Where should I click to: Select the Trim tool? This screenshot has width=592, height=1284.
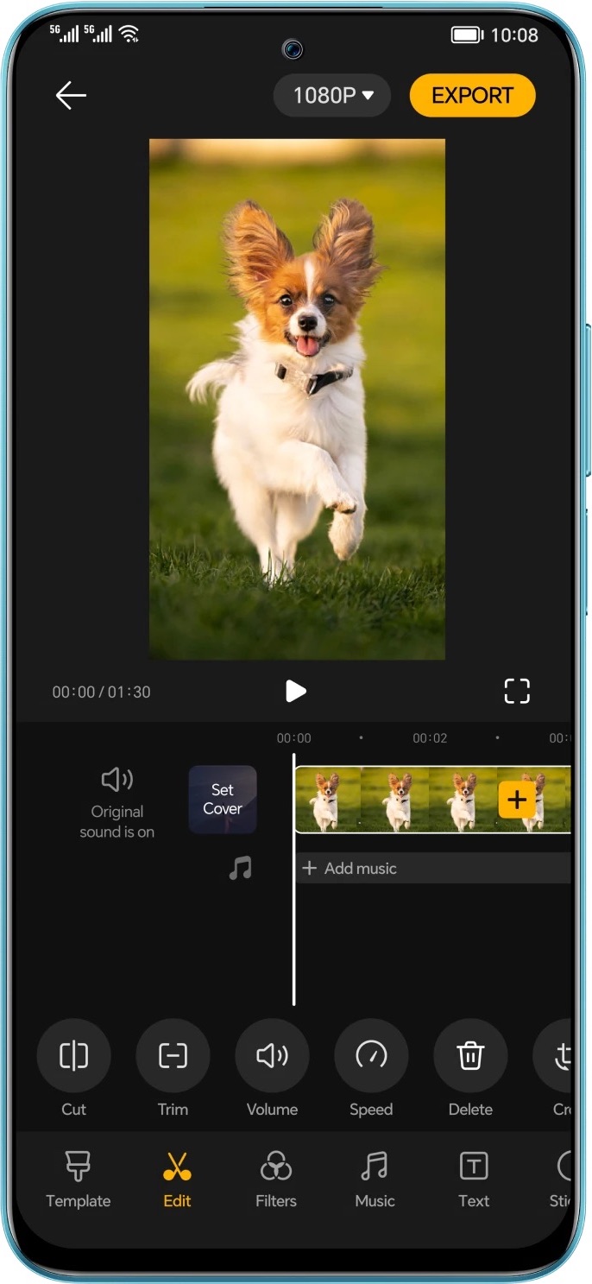[173, 1056]
